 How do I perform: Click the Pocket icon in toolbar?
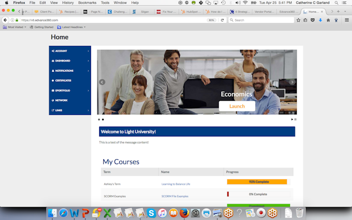click(x=312, y=20)
